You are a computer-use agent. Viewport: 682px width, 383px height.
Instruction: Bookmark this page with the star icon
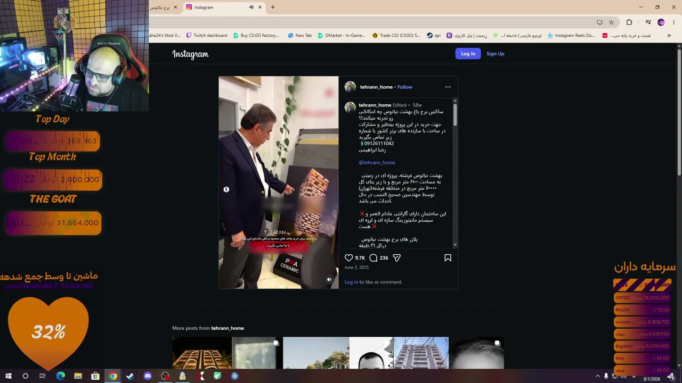(x=611, y=22)
